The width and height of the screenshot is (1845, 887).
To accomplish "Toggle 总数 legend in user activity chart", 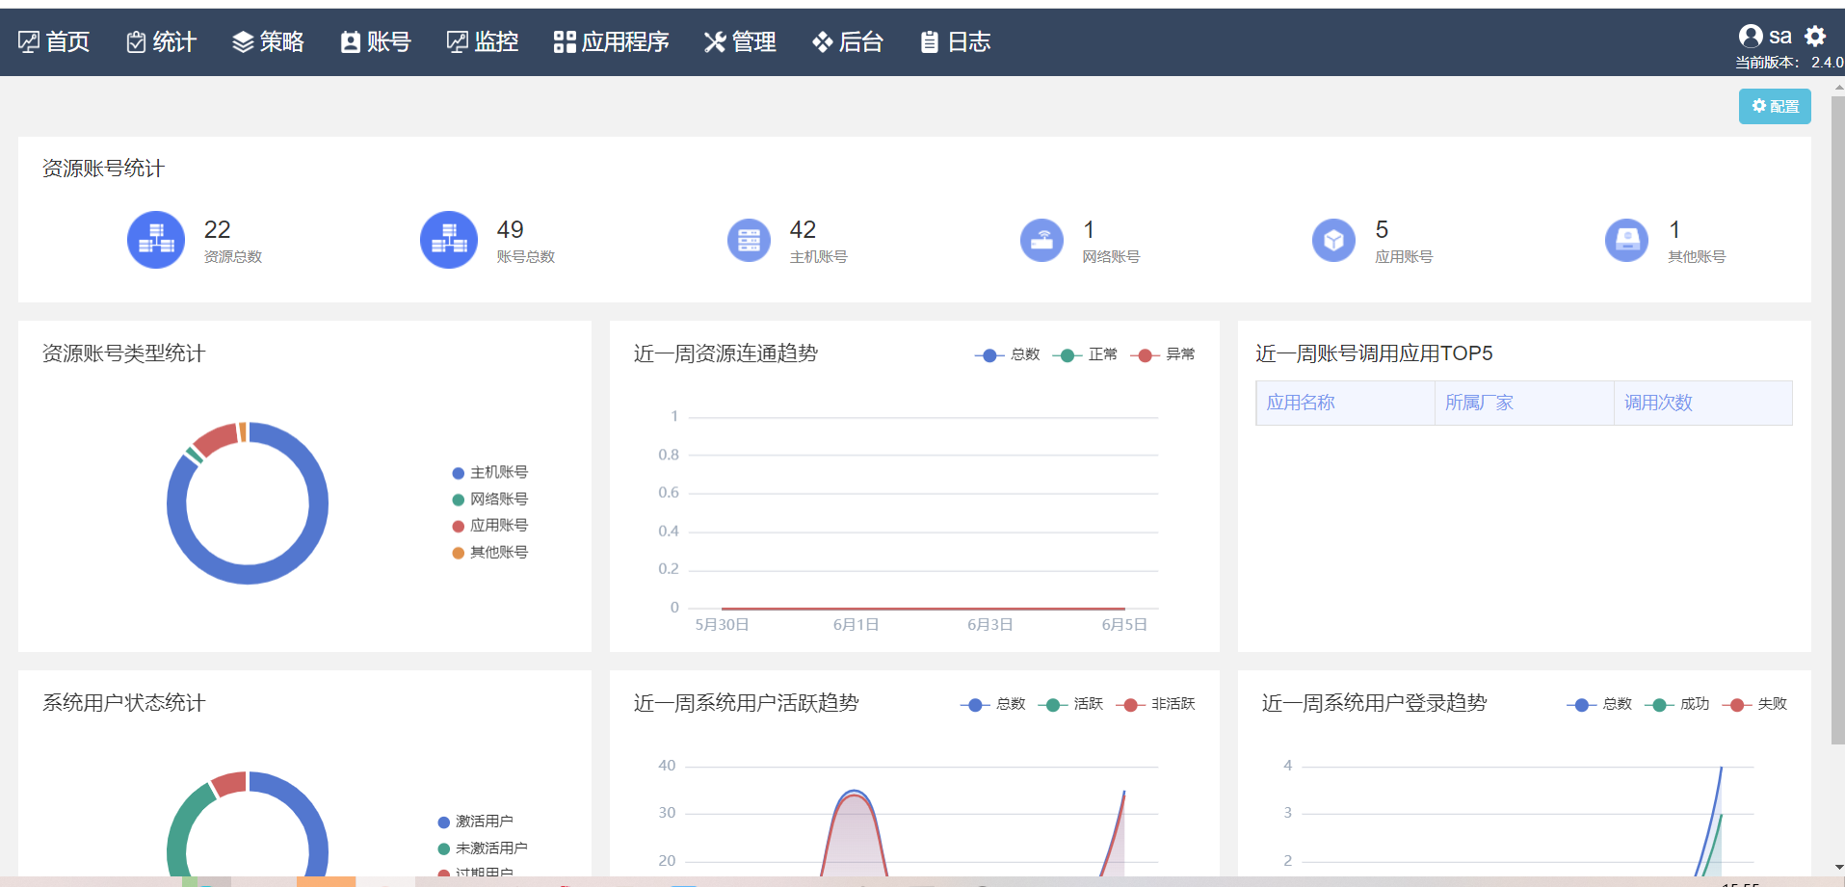I will tap(992, 704).
